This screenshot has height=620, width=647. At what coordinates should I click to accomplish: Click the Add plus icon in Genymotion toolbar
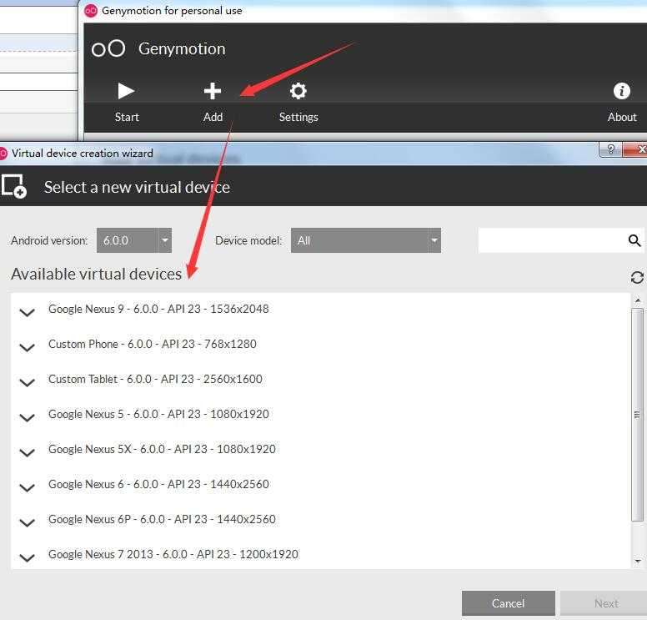coord(213,91)
